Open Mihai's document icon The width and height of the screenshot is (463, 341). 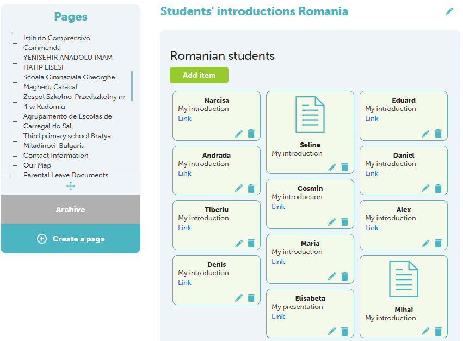click(404, 279)
